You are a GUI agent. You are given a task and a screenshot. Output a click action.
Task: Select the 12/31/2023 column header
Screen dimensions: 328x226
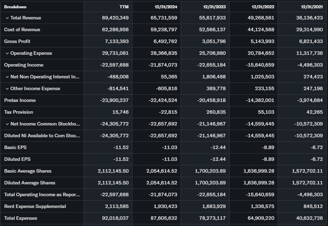214,7
